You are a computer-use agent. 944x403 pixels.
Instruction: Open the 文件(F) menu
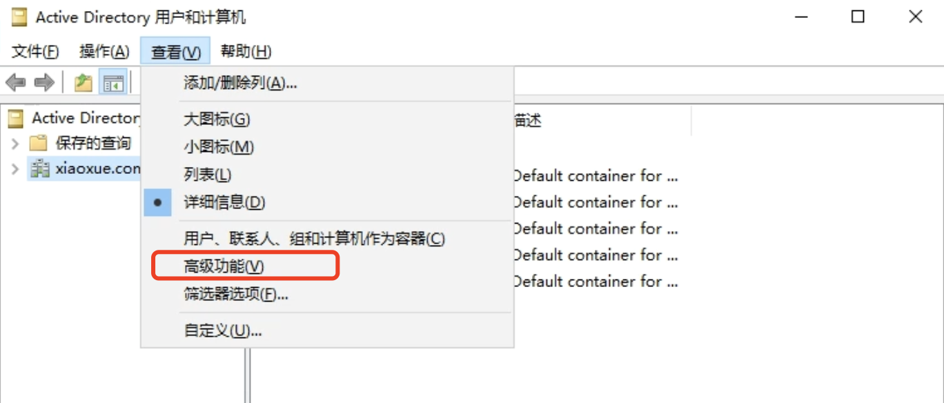point(35,51)
